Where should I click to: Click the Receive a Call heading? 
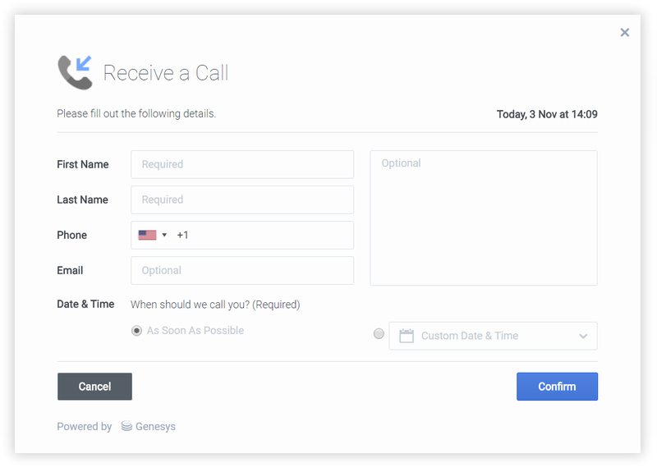pos(166,73)
